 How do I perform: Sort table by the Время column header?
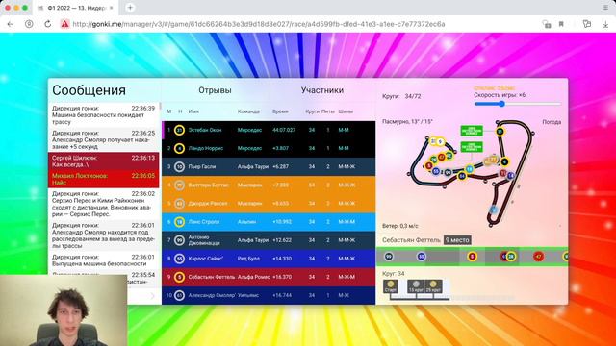point(280,111)
